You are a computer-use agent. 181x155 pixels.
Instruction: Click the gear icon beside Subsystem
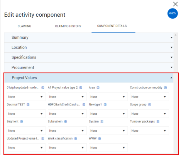pyautogui.click(x=66, y=121)
